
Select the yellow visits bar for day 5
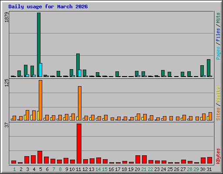(38, 116)
